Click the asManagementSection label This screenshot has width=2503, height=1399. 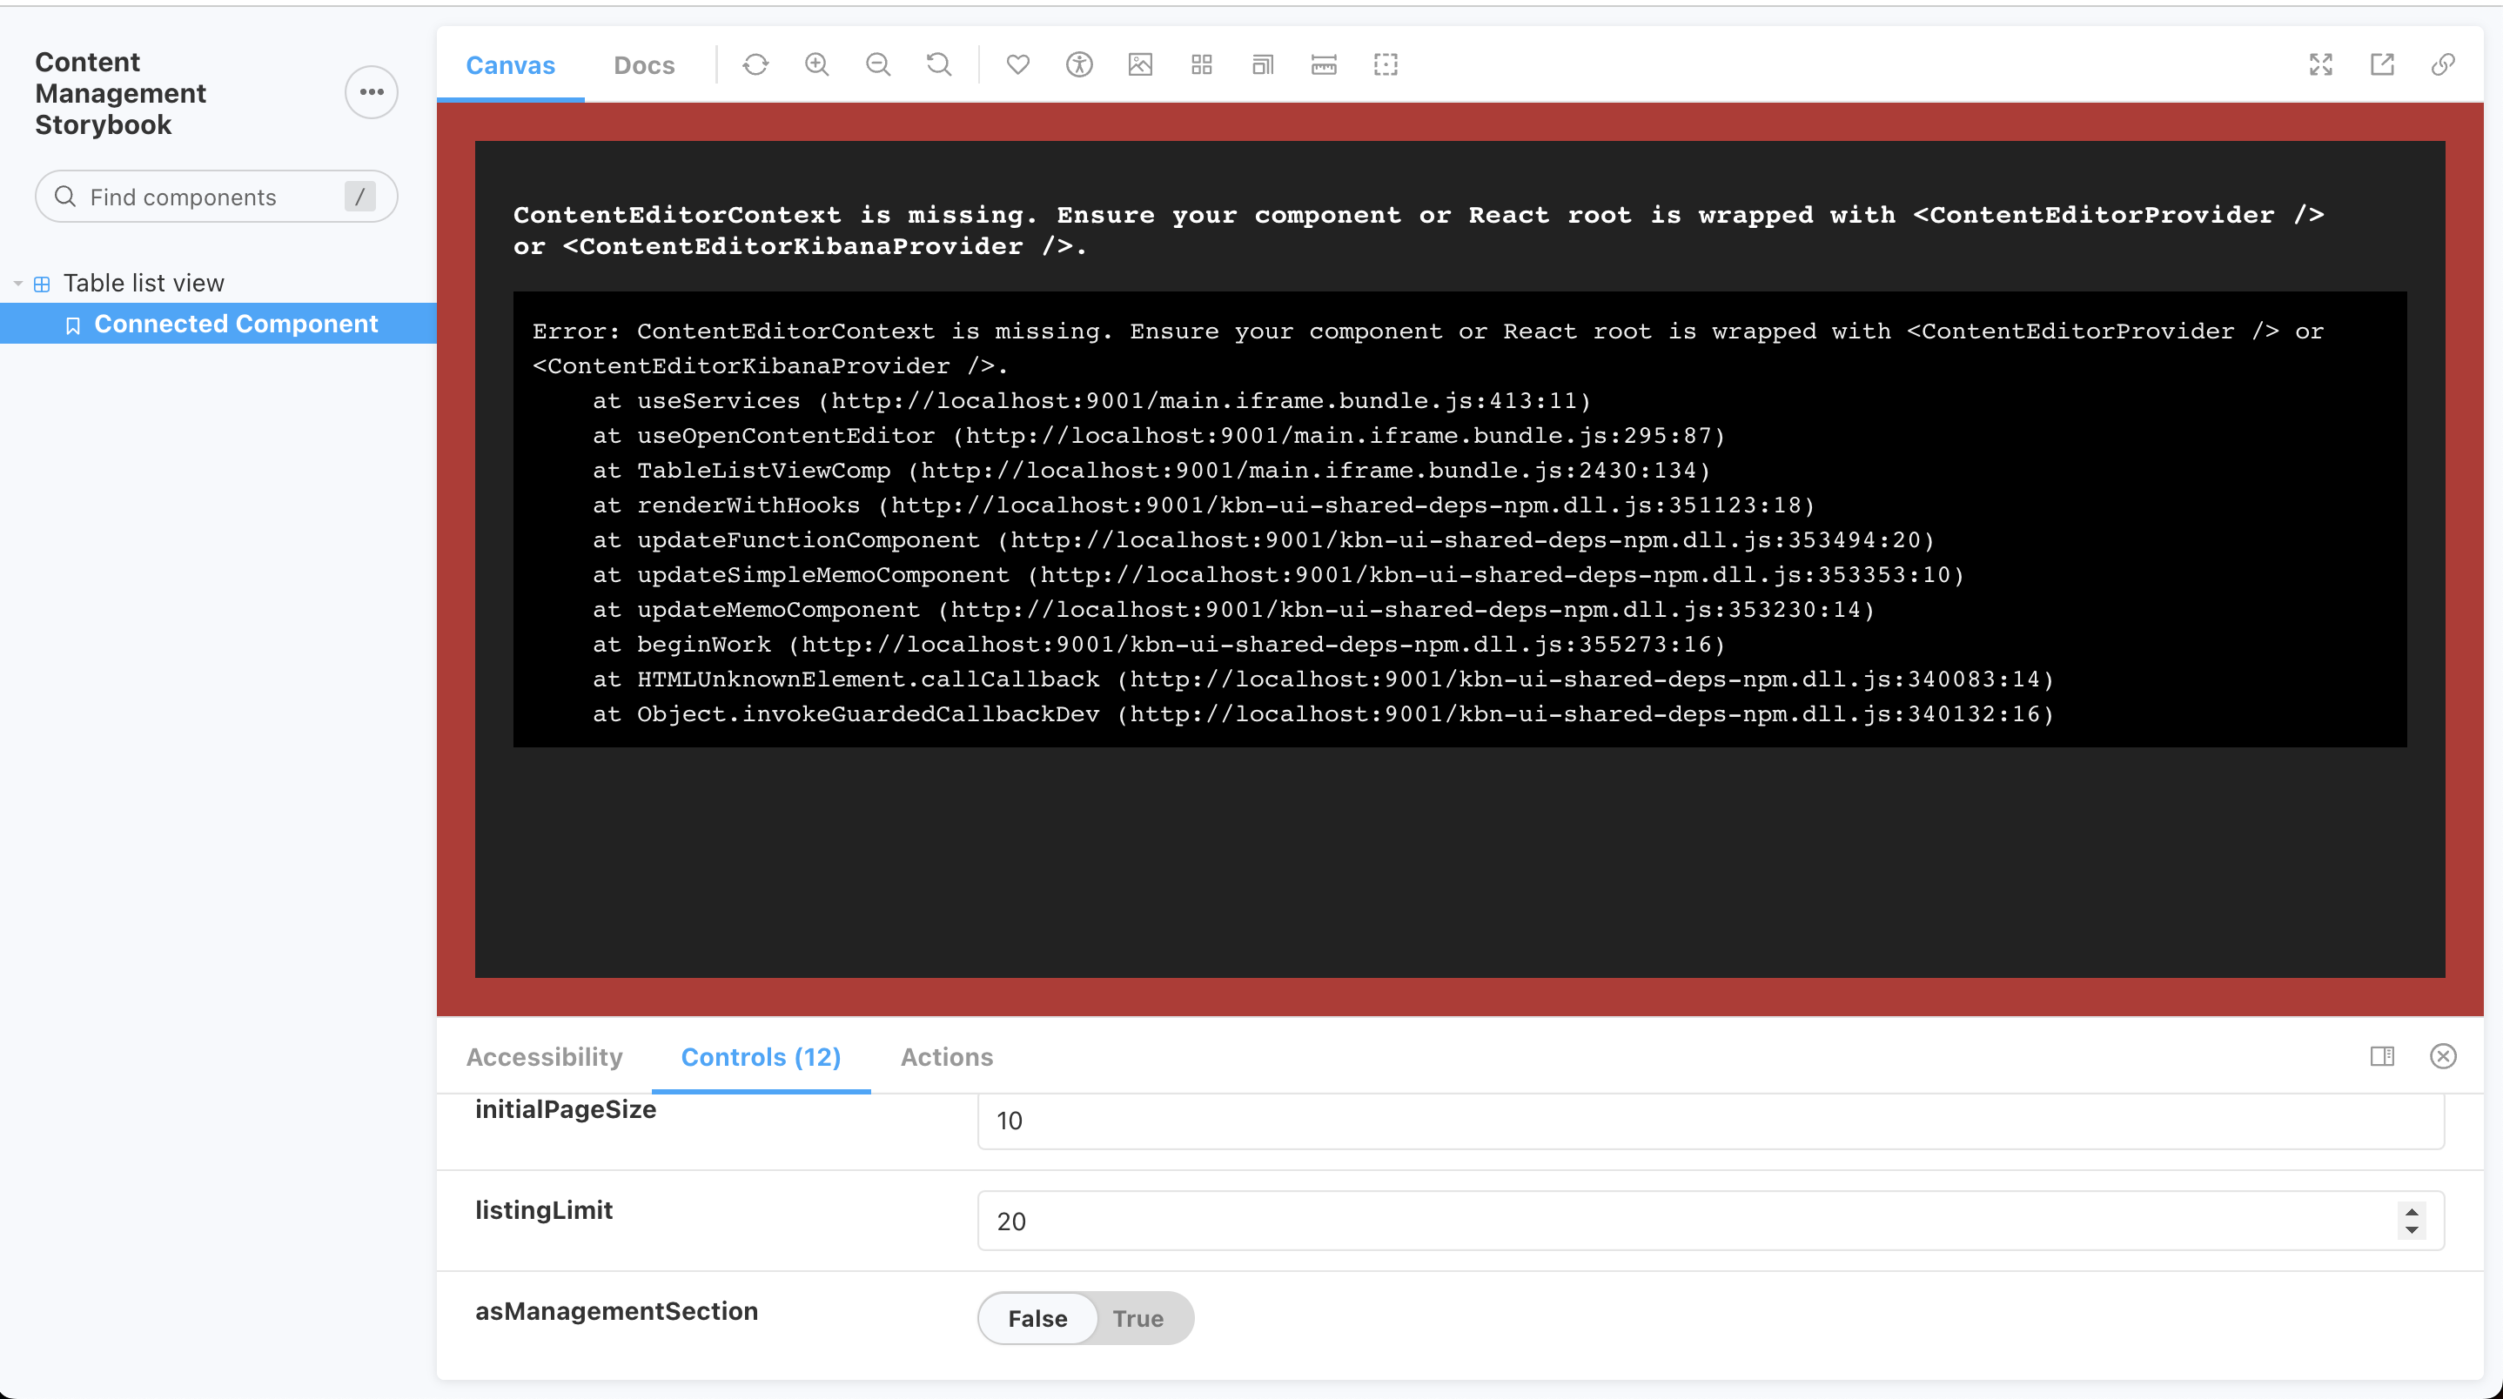(x=616, y=1312)
